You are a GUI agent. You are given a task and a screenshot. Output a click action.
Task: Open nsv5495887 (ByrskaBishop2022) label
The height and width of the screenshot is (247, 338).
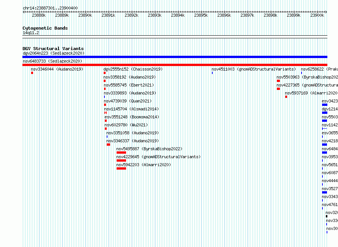pyautogui.click(x=149, y=149)
